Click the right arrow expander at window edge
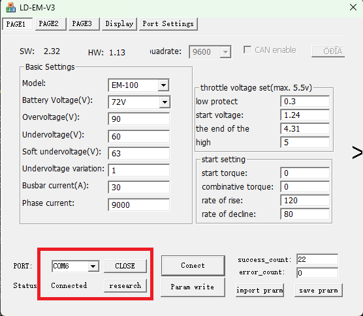This screenshot has width=363, height=316. 356,152
